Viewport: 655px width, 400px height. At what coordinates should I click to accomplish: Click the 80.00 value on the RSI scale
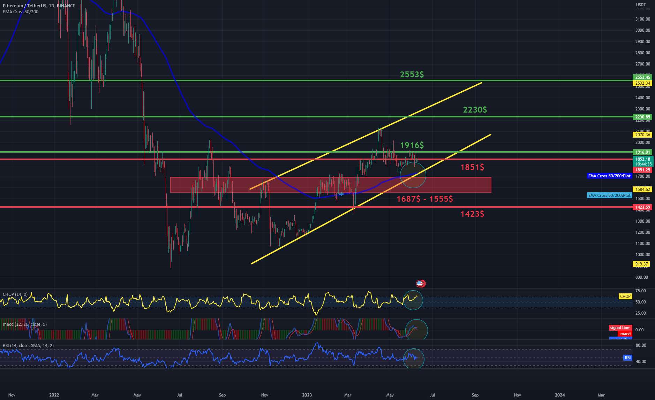pos(641,345)
